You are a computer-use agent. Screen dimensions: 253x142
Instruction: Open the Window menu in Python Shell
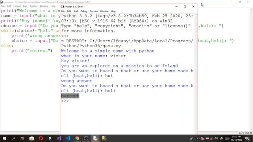[104, 11]
